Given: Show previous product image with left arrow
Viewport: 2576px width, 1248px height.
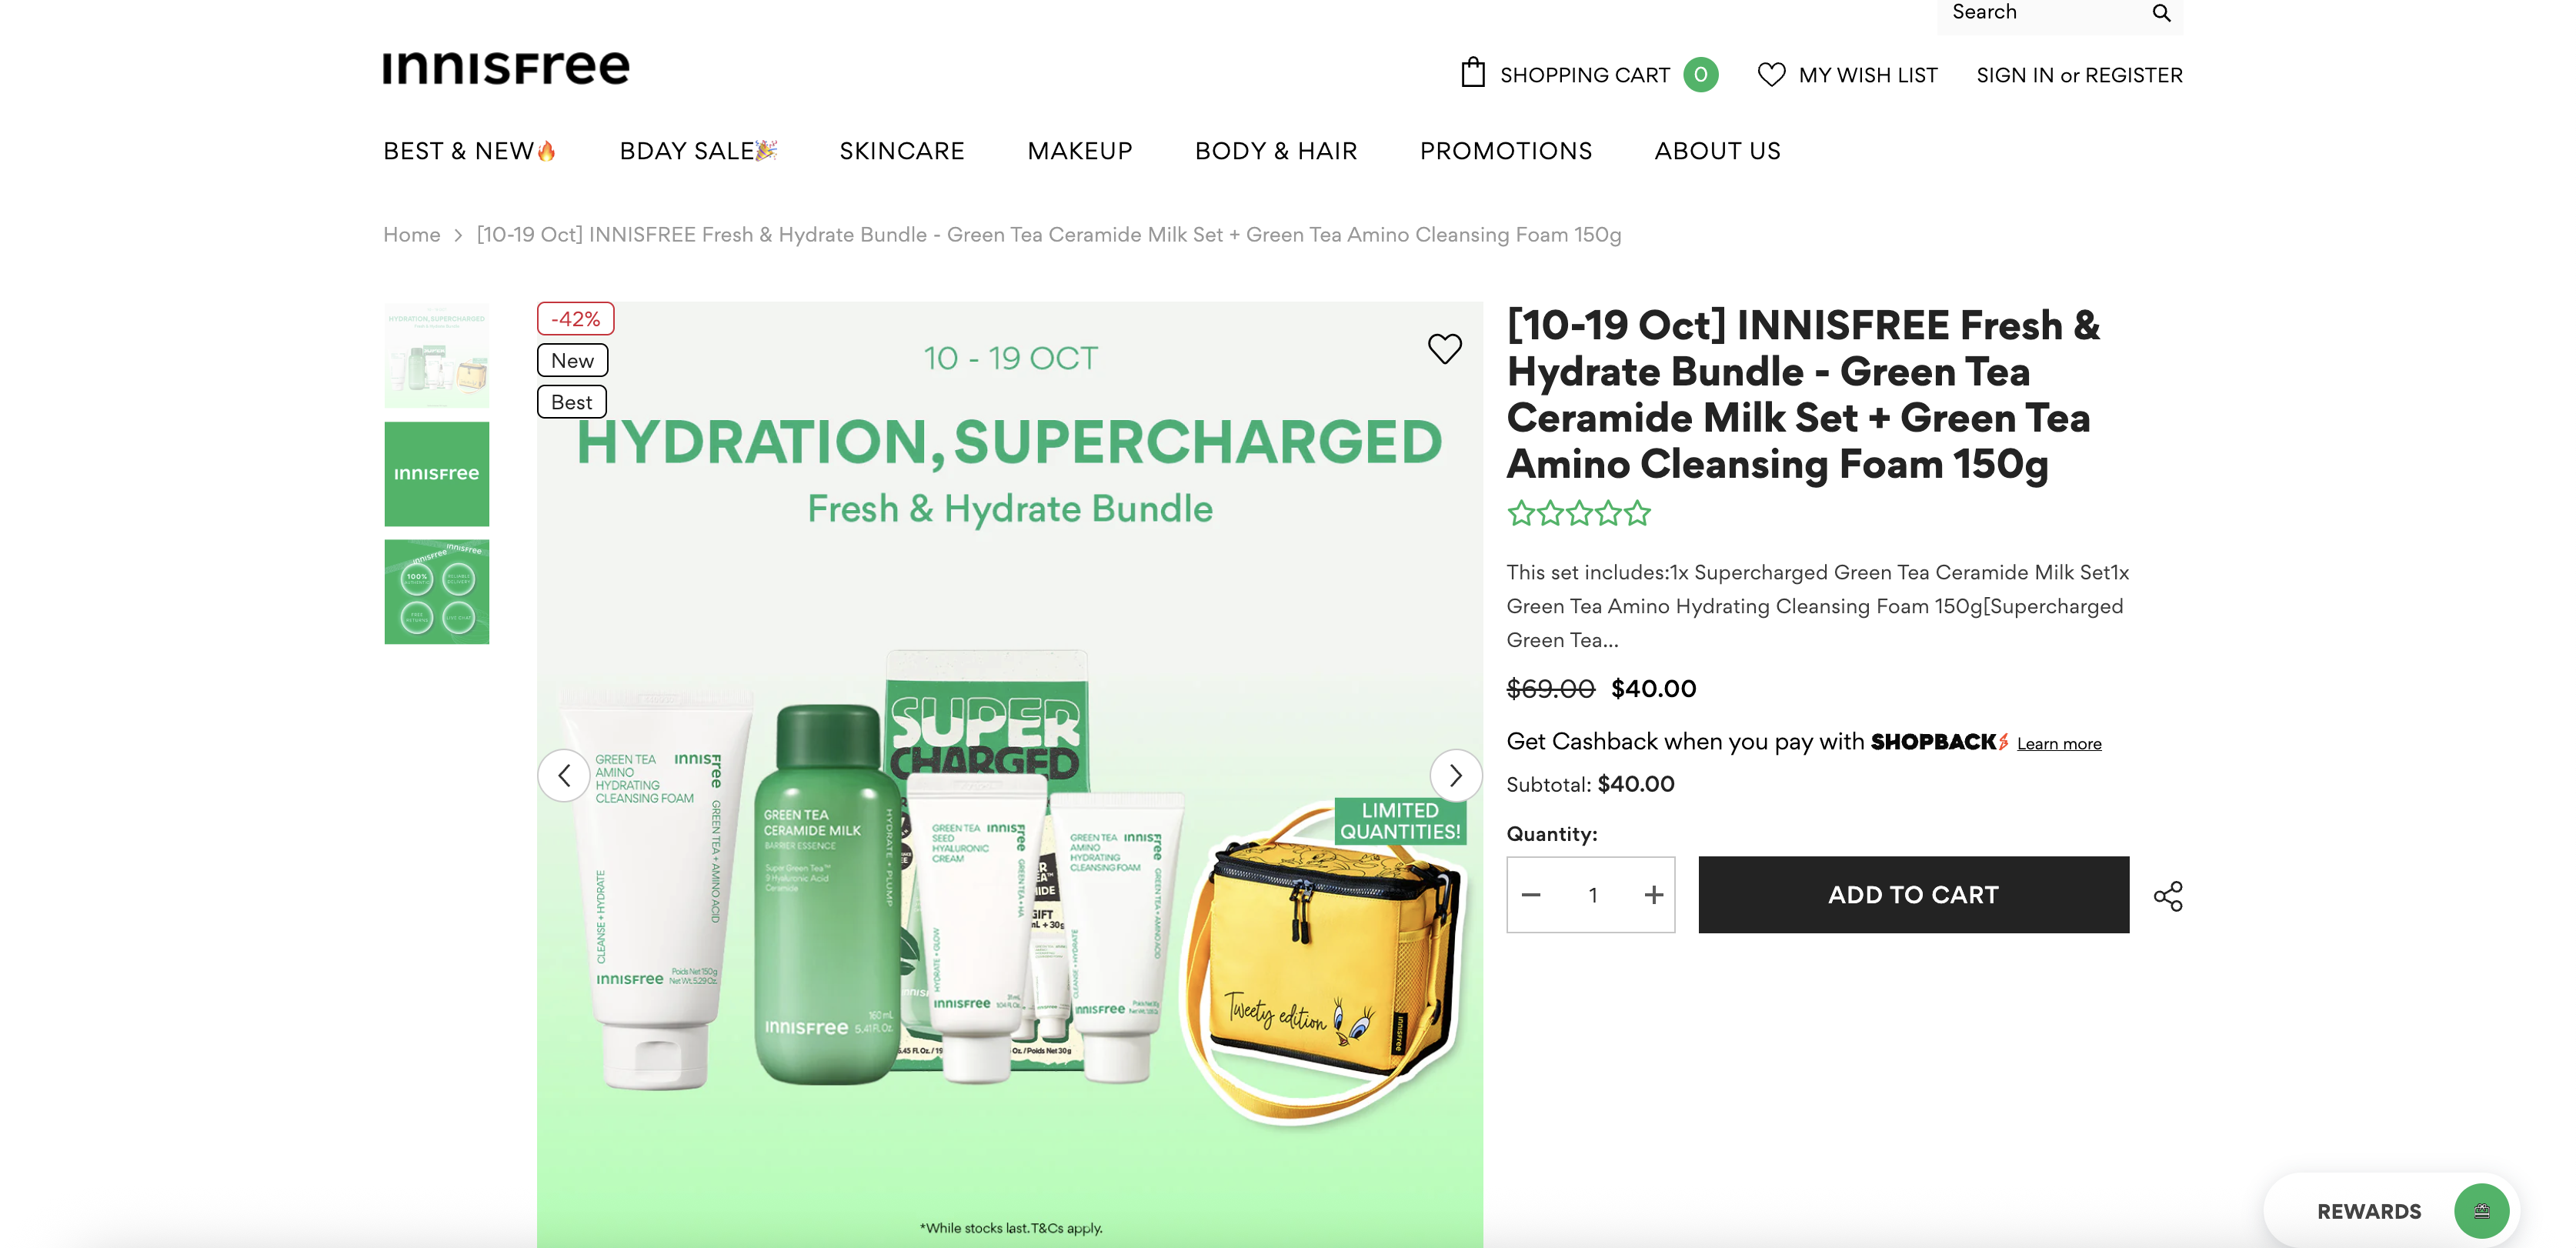Looking at the screenshot, I should coord(564,775).
